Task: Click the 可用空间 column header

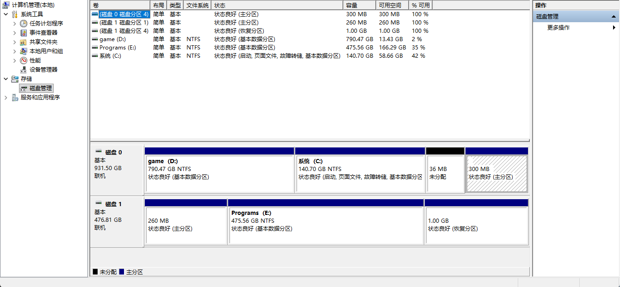Action: click(x=392, y=5)
